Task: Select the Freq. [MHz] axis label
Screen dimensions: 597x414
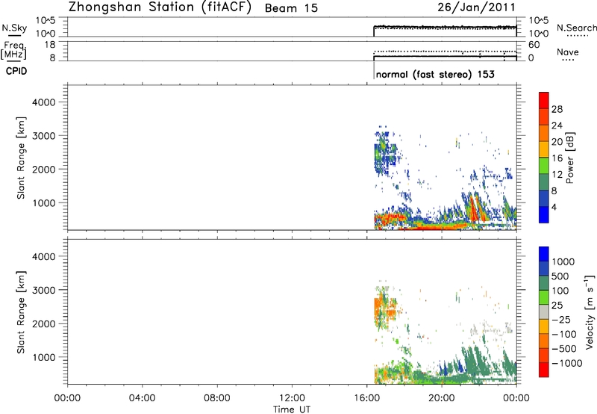Action: (13, 50)
